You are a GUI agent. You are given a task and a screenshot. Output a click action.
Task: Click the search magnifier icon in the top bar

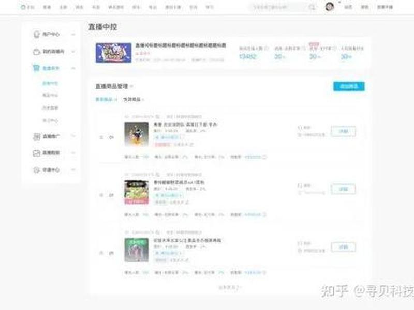click(312, 7)
